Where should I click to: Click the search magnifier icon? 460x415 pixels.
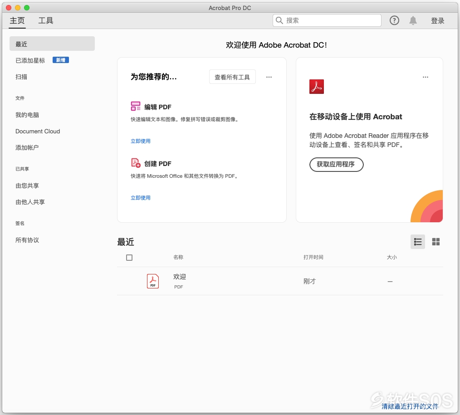279,20
